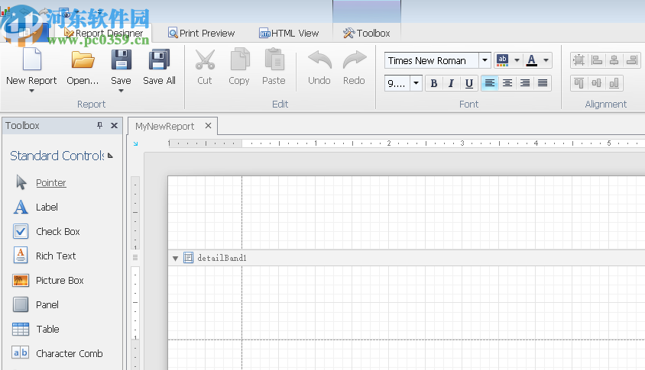The height and width of the screenshot is (370, 645).
Task: Click the background color ab swatch
Action: tap(502, 60)
